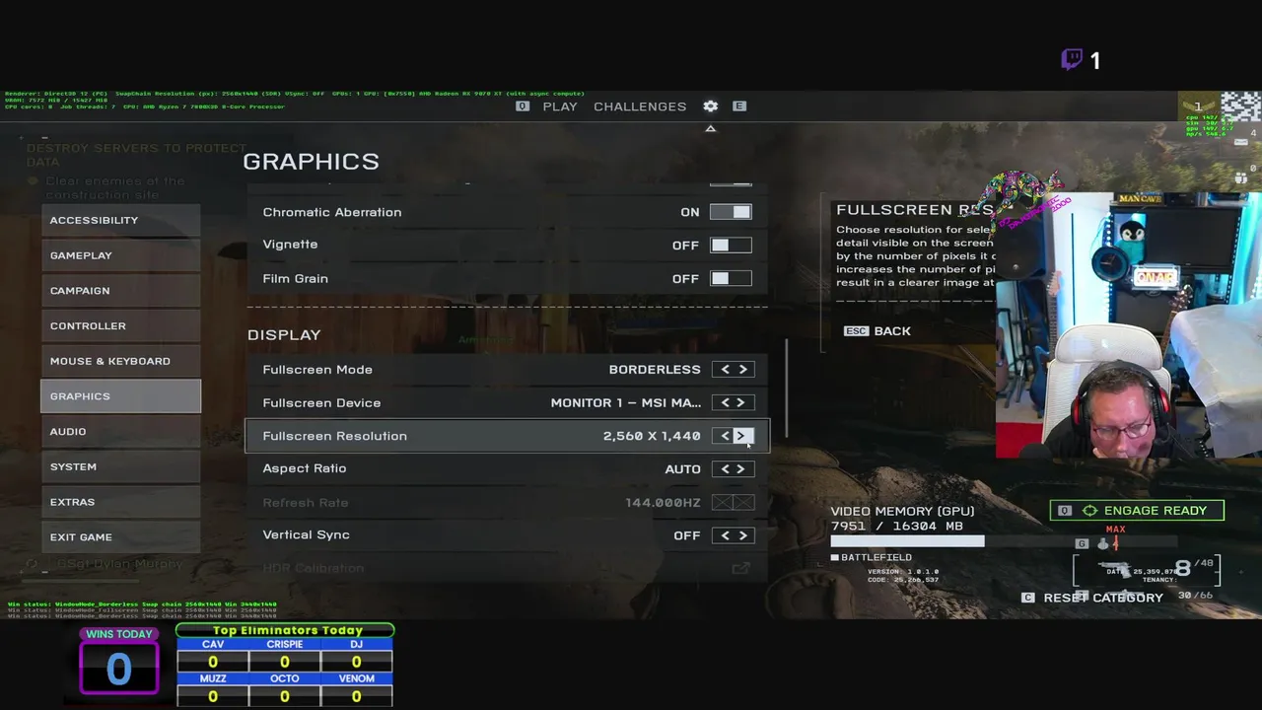
Task: Click the video memory usage bar
Action: click(1004, 541)
